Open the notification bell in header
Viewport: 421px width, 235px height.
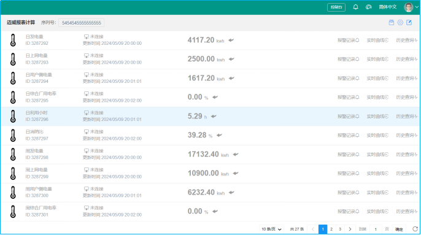click(x=355, y=7)
